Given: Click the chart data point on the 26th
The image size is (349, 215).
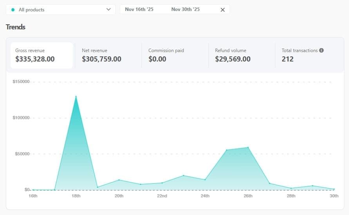Looking at the screenshot, I should (248, 148).
